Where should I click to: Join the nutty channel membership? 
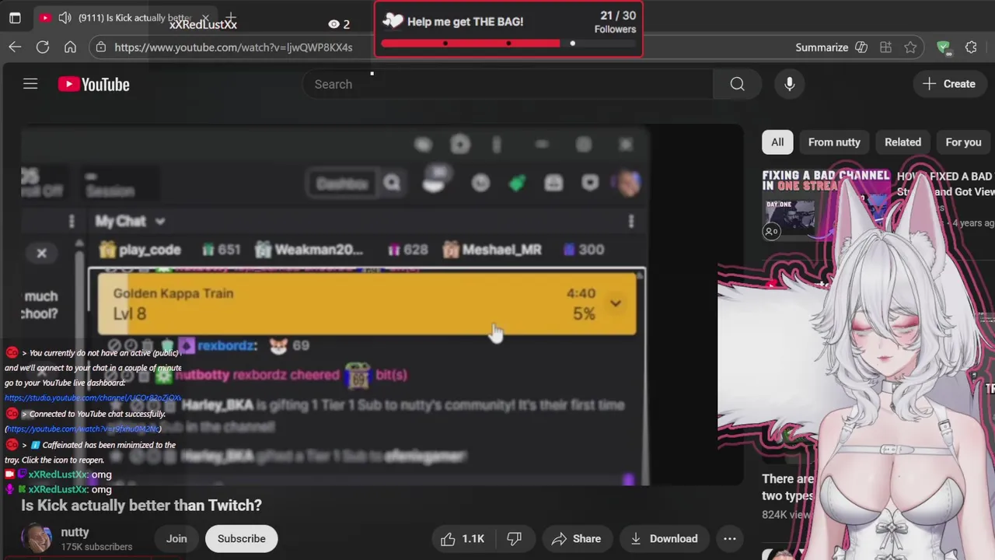176,538
